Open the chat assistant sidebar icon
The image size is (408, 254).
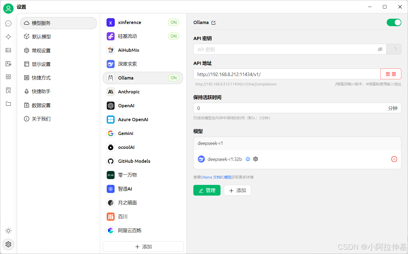tap(8, 23)
